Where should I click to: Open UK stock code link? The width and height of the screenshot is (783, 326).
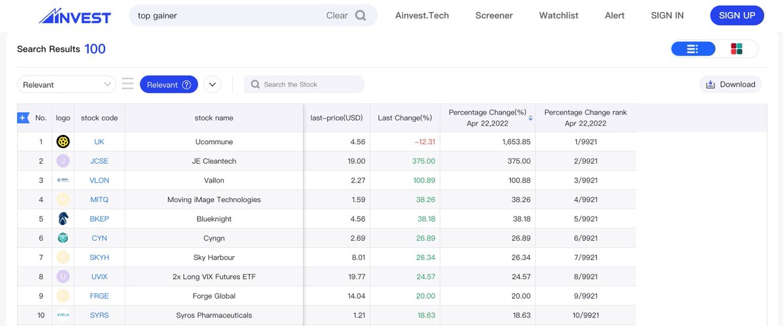[x=99, y=142]
